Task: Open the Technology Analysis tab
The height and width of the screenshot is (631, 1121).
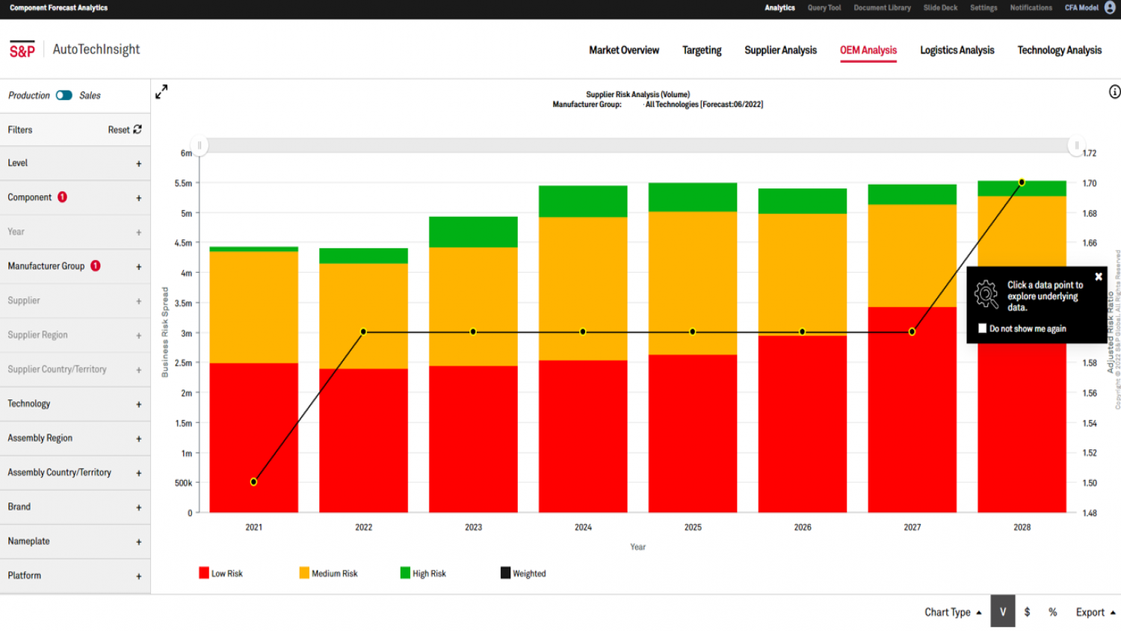Action: click(x=1059, y=50)
